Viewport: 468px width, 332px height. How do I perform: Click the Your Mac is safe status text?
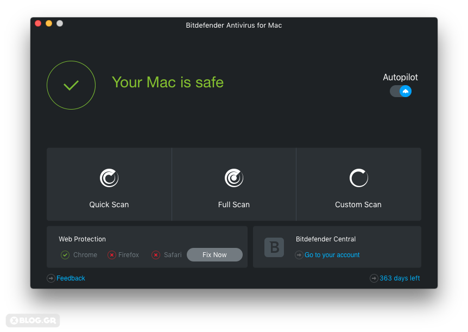tap(168, 82)
